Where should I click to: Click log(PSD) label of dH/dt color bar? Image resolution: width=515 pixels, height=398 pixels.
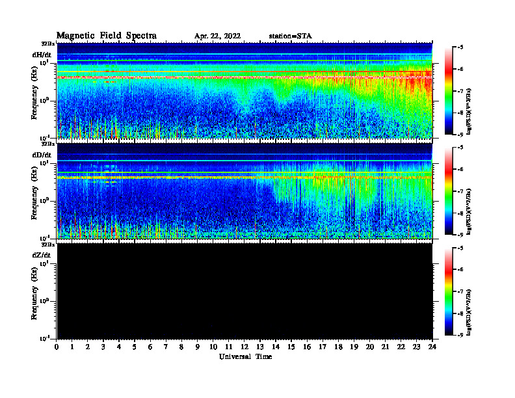click(x=469, y=111)
